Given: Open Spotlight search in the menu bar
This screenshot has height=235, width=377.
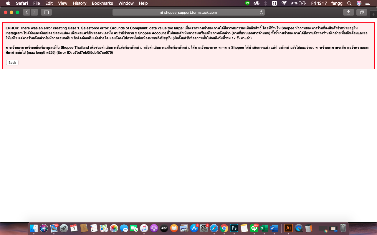Looking at the screenshot, I should (x=349, y=3).
